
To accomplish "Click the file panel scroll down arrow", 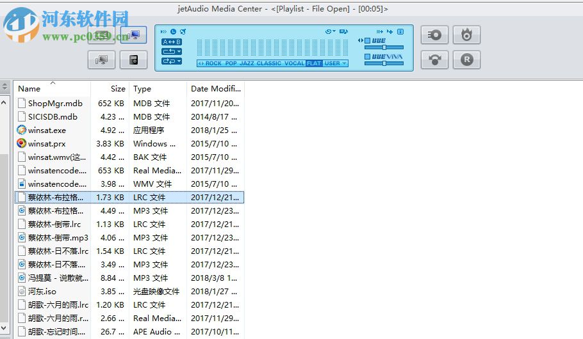I will [4, 328].
